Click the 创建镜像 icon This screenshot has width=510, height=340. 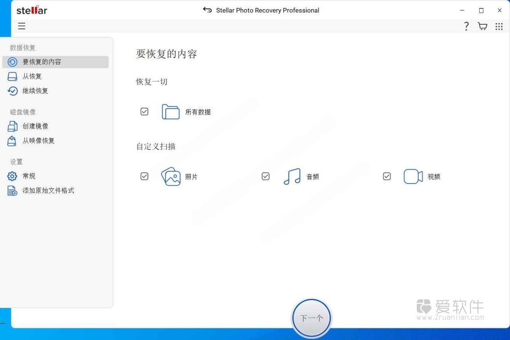pyautogui.click(x=13, y=126)
